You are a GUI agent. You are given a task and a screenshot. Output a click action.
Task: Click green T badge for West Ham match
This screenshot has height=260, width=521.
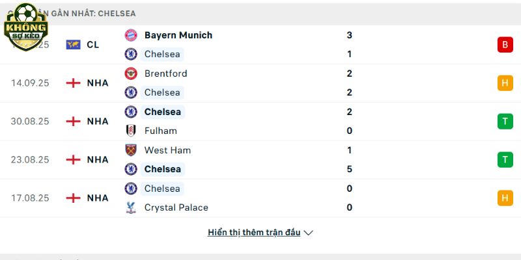tap(505, 159)
